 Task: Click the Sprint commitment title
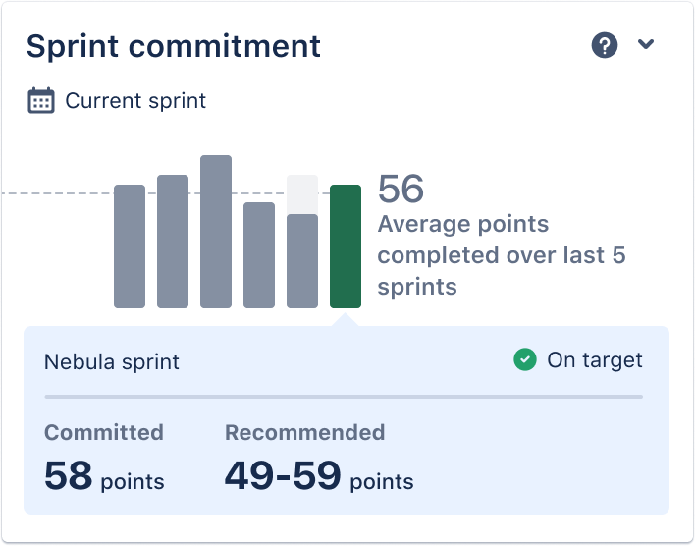[x=174, y=46]
